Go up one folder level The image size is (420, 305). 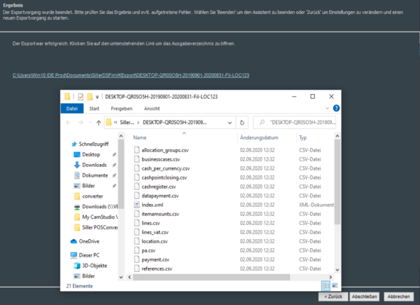pyautogui.click(x=98, y=122)
